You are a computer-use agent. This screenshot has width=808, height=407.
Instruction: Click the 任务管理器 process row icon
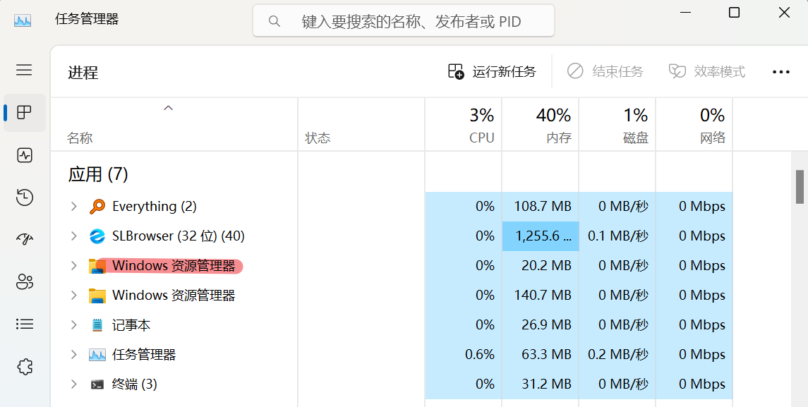coord(97,355)
